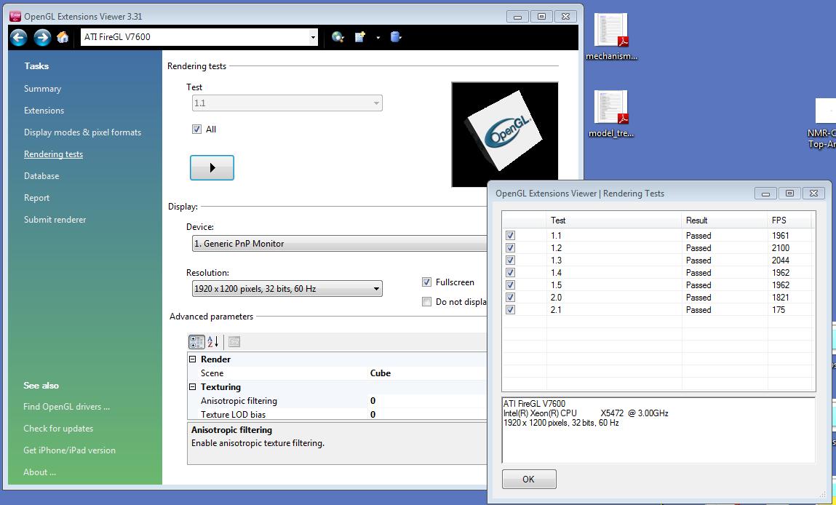Uncheck test 1.4 in results
This screenshot has height=505, width=836.
pos(510,272)
